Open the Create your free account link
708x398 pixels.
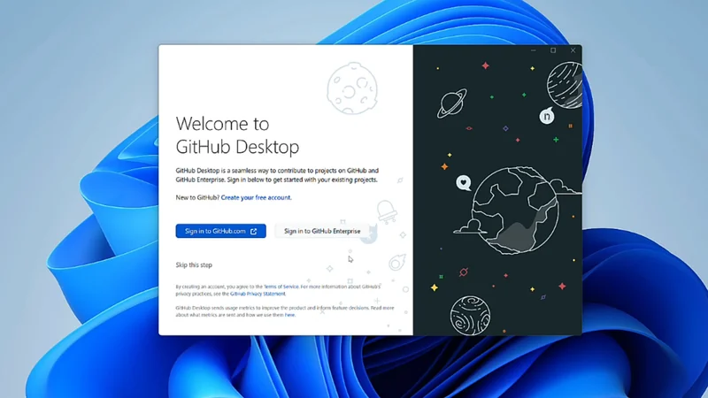click(x=256, y=197)
